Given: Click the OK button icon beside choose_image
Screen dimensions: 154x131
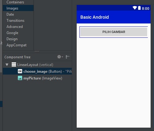Looking at the screenshot, I should coord(20,71).
